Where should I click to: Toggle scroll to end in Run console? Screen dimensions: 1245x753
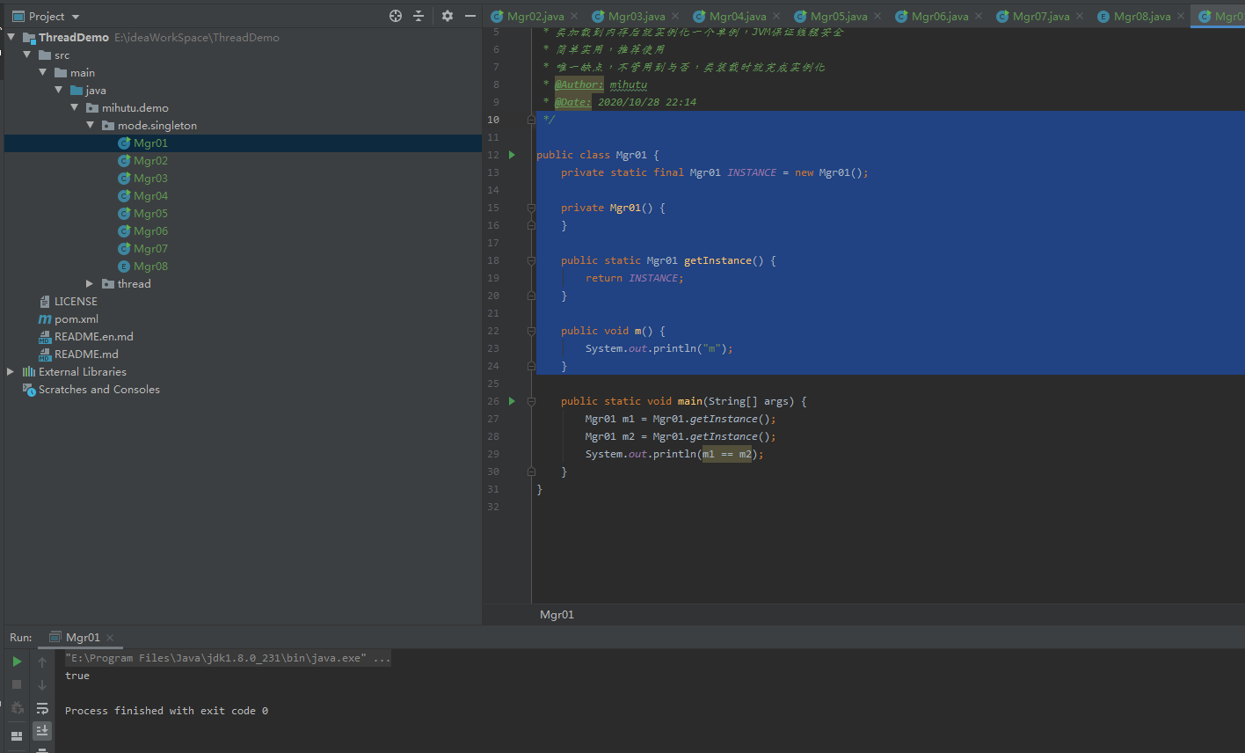coord(42,730)
